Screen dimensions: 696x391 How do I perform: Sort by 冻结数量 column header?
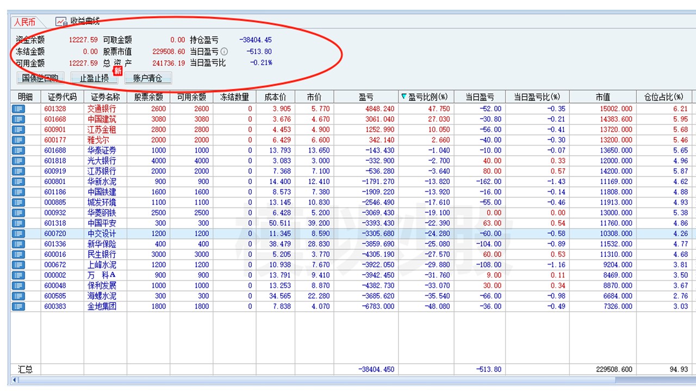point(234,97)
